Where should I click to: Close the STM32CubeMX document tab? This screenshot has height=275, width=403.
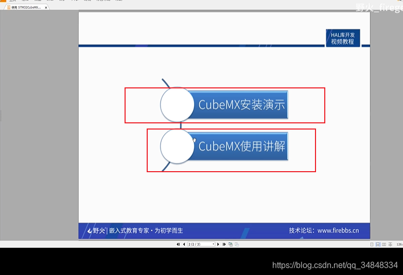[46, 8]
